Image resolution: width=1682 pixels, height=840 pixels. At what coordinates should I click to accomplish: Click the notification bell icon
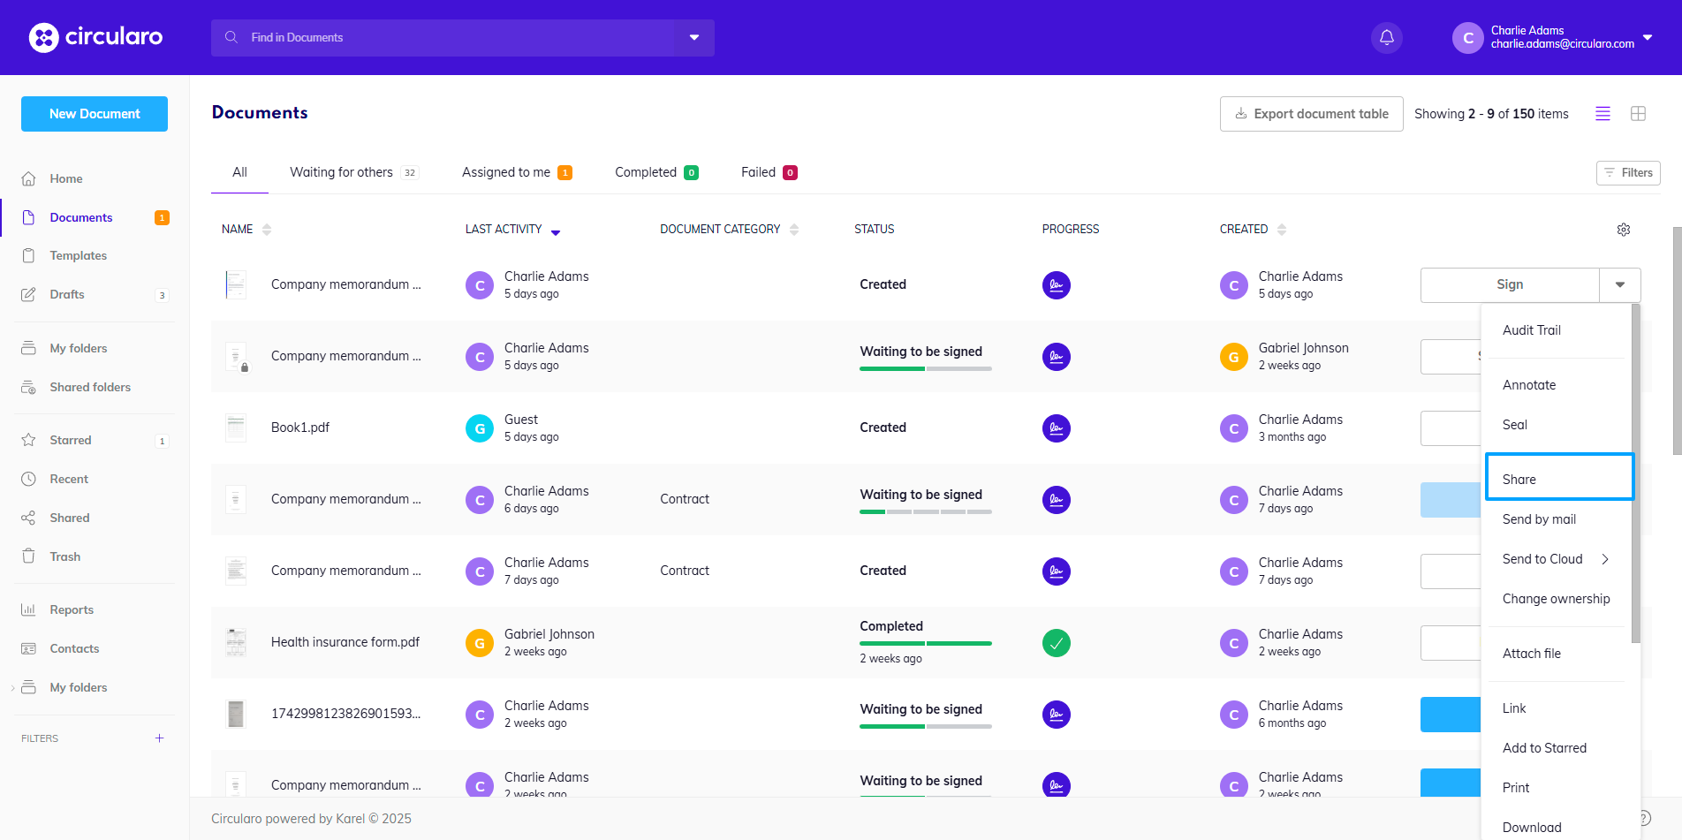click(1386, 38)
